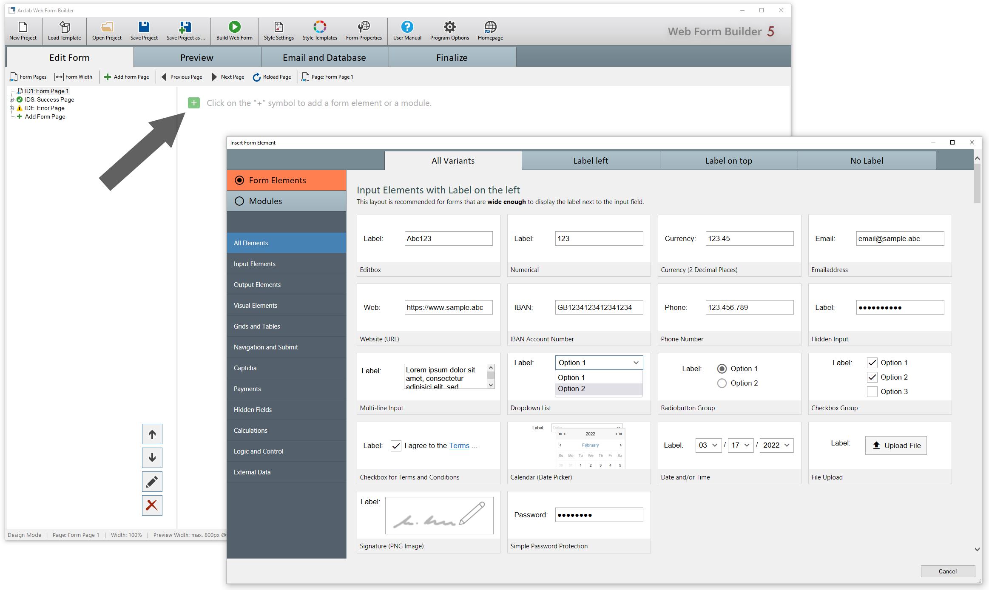This screenshot has height=590, width=989.
Task: Select Add Form Page in the tree
Action: coord(45,116)
